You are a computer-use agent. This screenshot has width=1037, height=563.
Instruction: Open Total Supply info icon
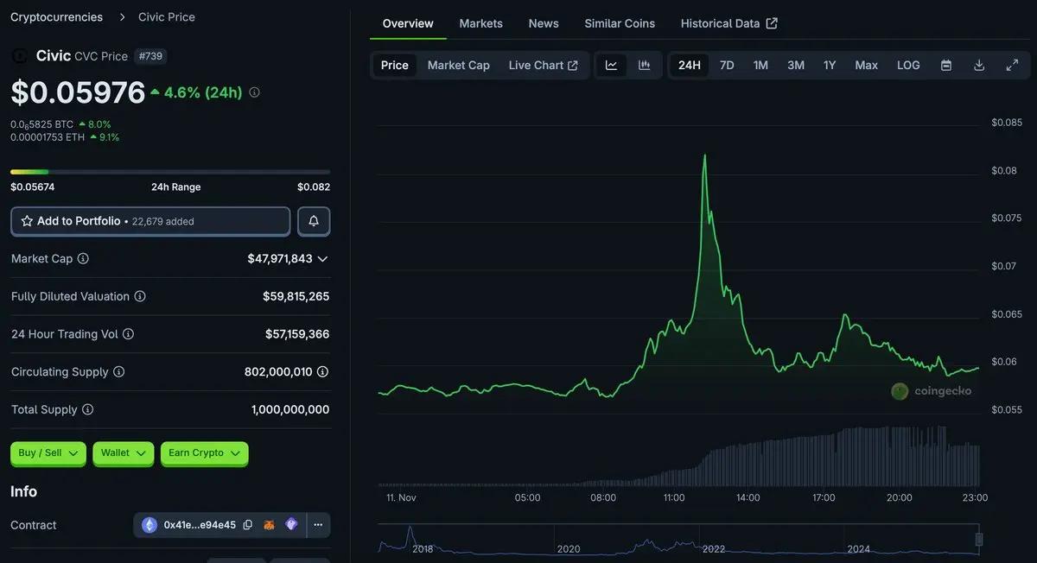pyautogui.click(x=87, y=410)
